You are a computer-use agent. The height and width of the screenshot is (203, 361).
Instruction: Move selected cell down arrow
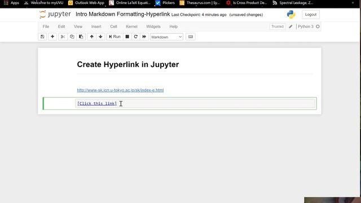point(100,37)
